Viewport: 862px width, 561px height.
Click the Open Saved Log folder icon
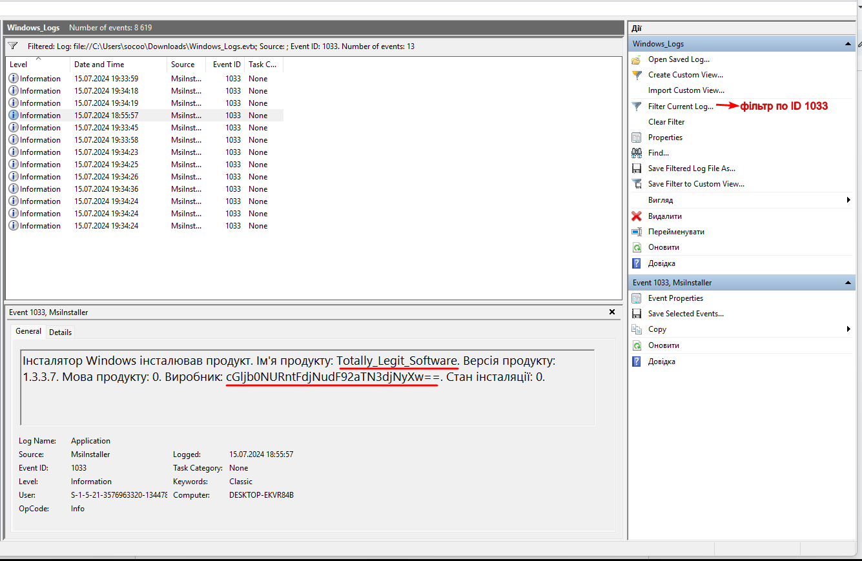pyautogui.click(x=636, y=59)
